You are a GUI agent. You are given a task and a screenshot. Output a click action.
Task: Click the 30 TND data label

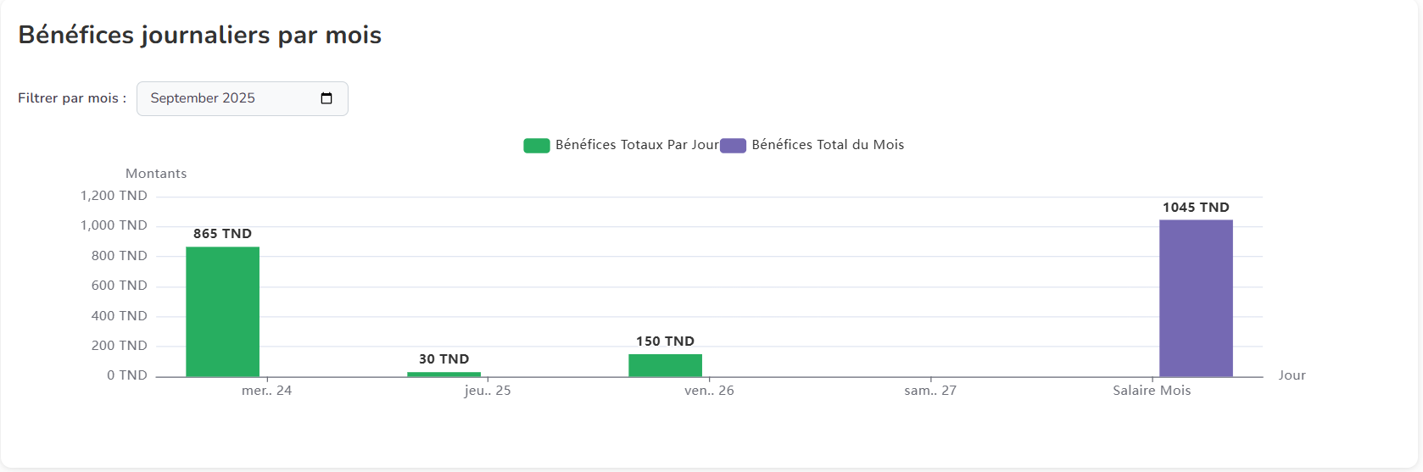444,359
